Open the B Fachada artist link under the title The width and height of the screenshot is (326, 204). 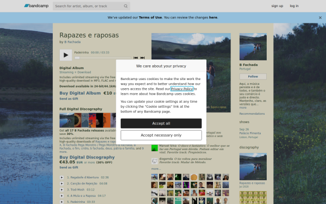click(72, 42)
